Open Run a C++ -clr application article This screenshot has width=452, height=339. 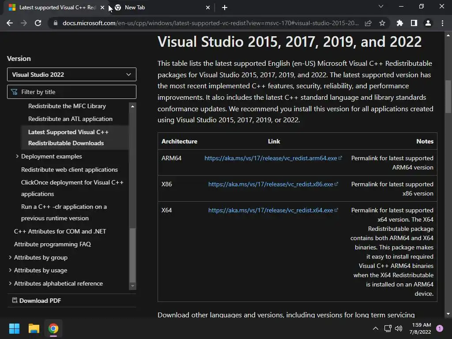(x=64, y=212)
